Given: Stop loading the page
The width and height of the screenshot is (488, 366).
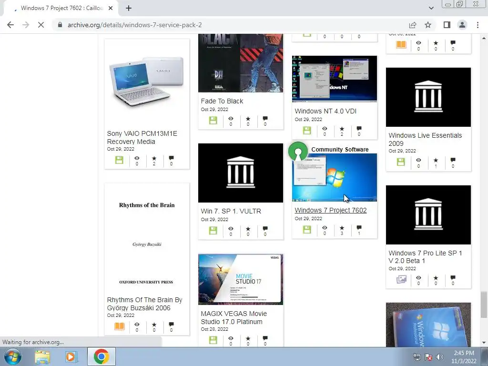Looking at the screenshot, I should [x=41, y=25].
